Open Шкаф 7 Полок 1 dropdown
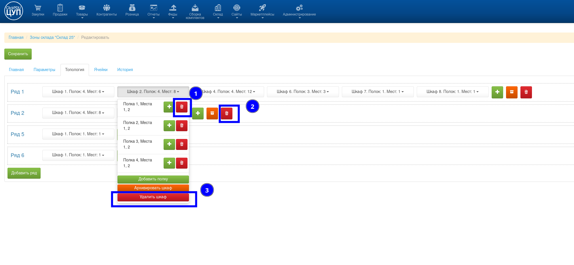The height and width of the screenshot is (265, 574). 378,92
